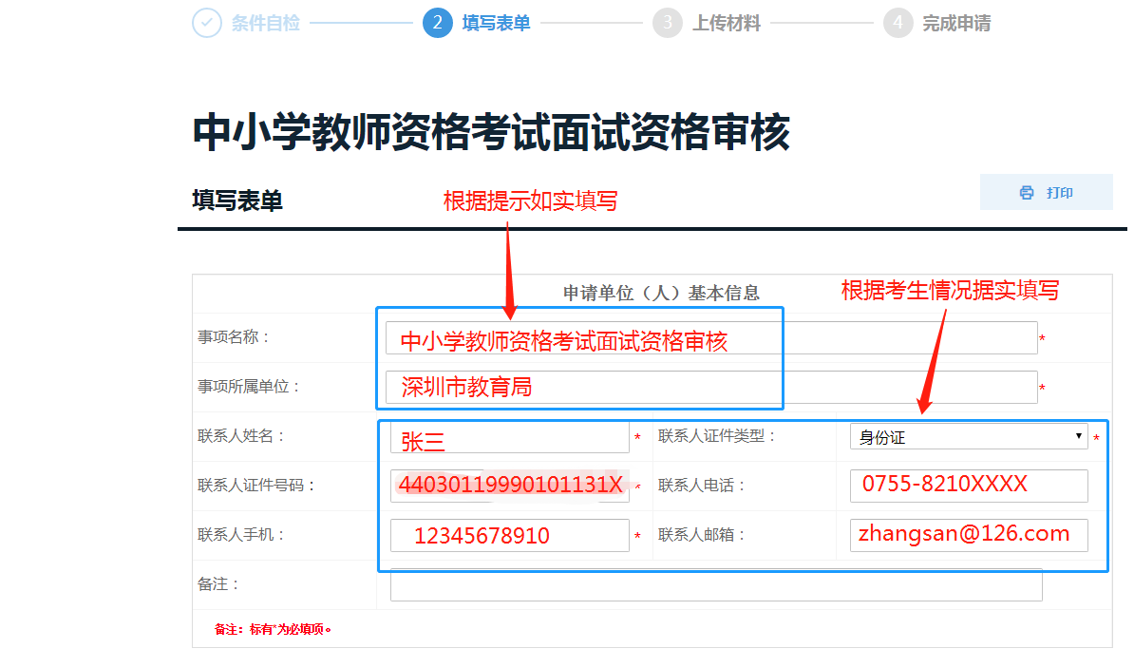The image size is (1134, 668).
Task: Click the 备注 remarks text box
Action: [x=715, y=585]
